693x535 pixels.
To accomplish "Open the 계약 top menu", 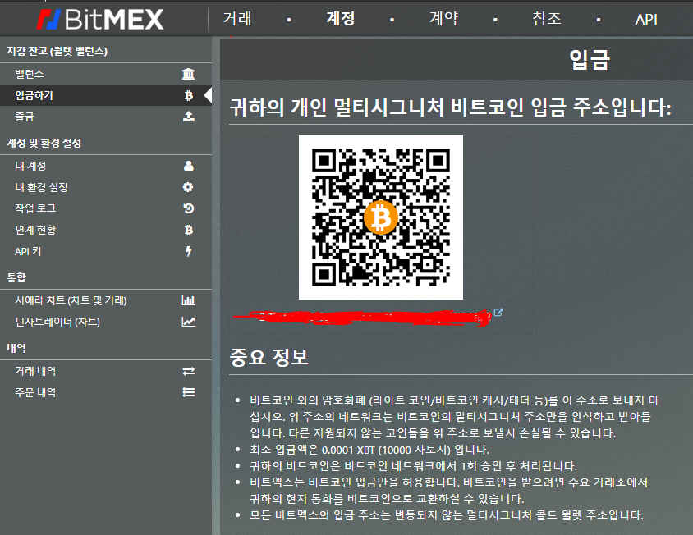I will [443, 19].
